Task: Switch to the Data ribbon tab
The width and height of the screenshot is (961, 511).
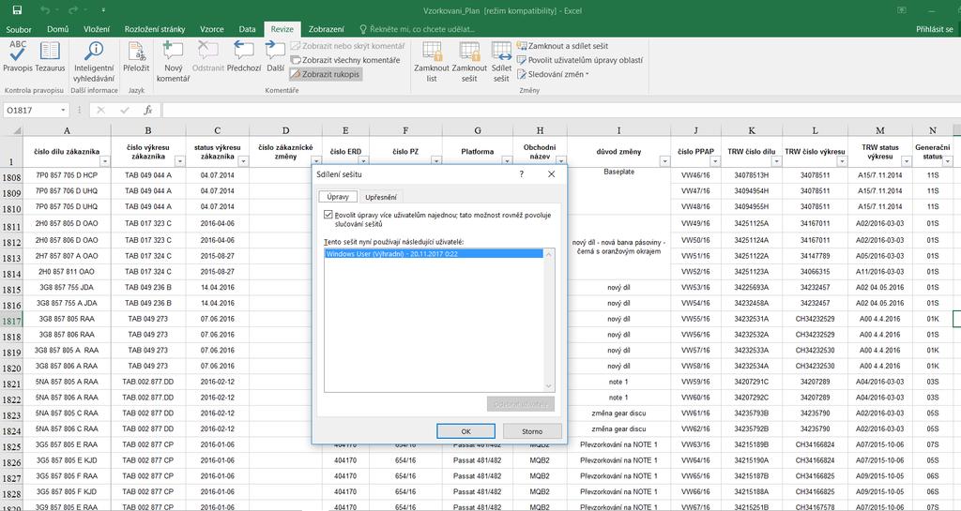Action: tap(248, 29)
